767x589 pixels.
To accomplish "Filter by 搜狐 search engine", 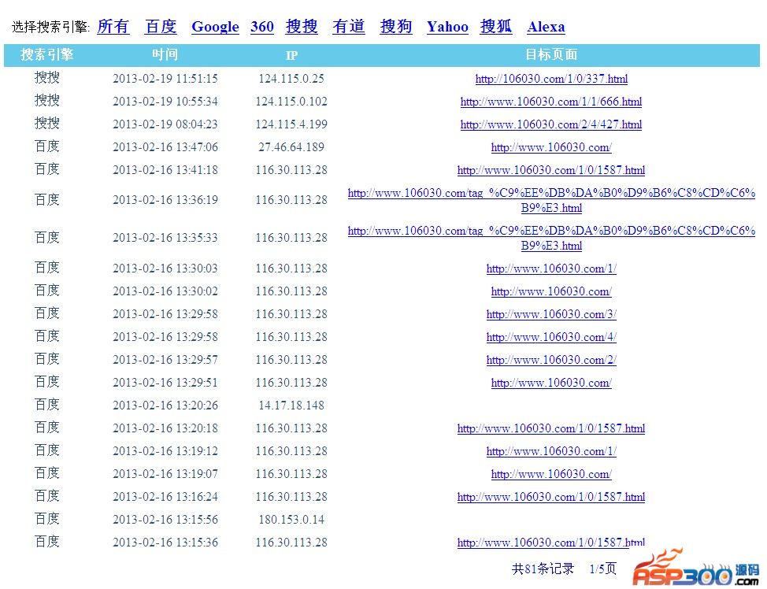I will (496, 27).
